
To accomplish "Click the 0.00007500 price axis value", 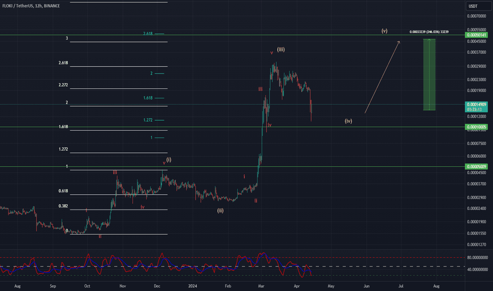I will (x=476, y=143).
